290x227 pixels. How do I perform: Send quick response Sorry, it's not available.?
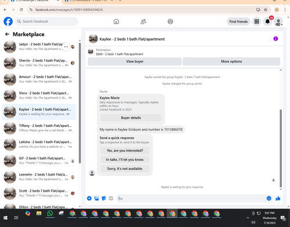click(x=125, y=169)
